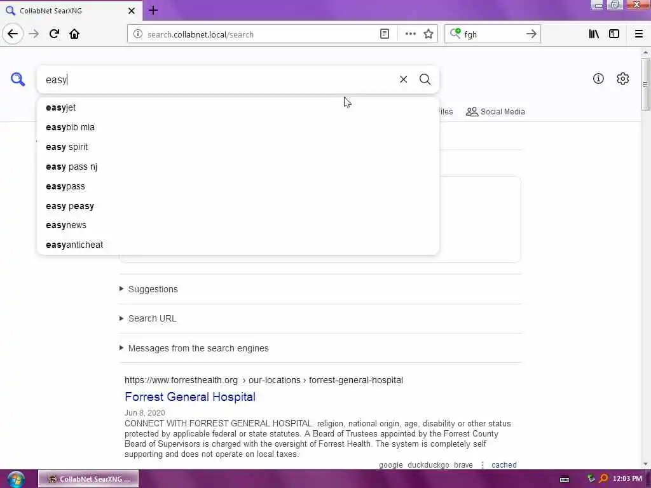
Task: Toggle reader view icon
Action: [385, 34]
